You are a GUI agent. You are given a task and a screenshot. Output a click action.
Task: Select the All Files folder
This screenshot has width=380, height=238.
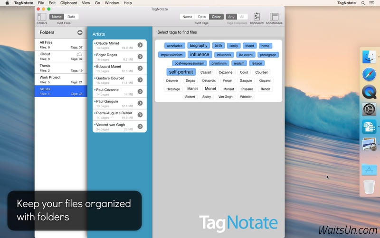point(61,45)
